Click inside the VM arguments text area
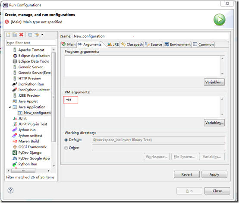239x203 pixels. pos(142,107)
